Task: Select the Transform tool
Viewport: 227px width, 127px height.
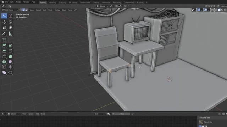Action: coord(10,28)
